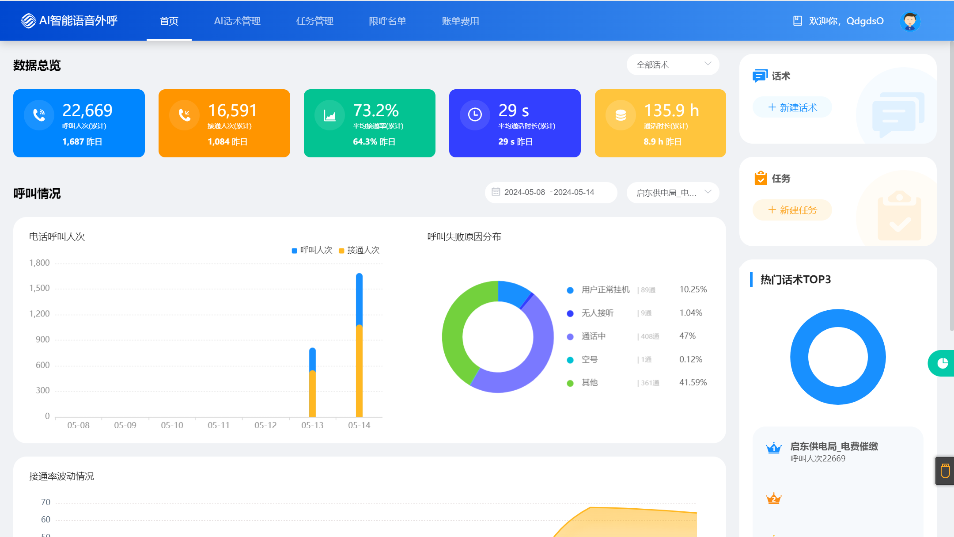Switch to AI话术管理 tab
This screenshot has width=954, height=537.
click(237, 21)
